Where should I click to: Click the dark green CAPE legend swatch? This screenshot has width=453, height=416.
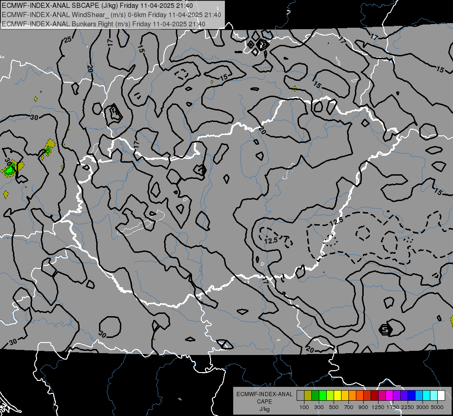click(x=315, y=395)
